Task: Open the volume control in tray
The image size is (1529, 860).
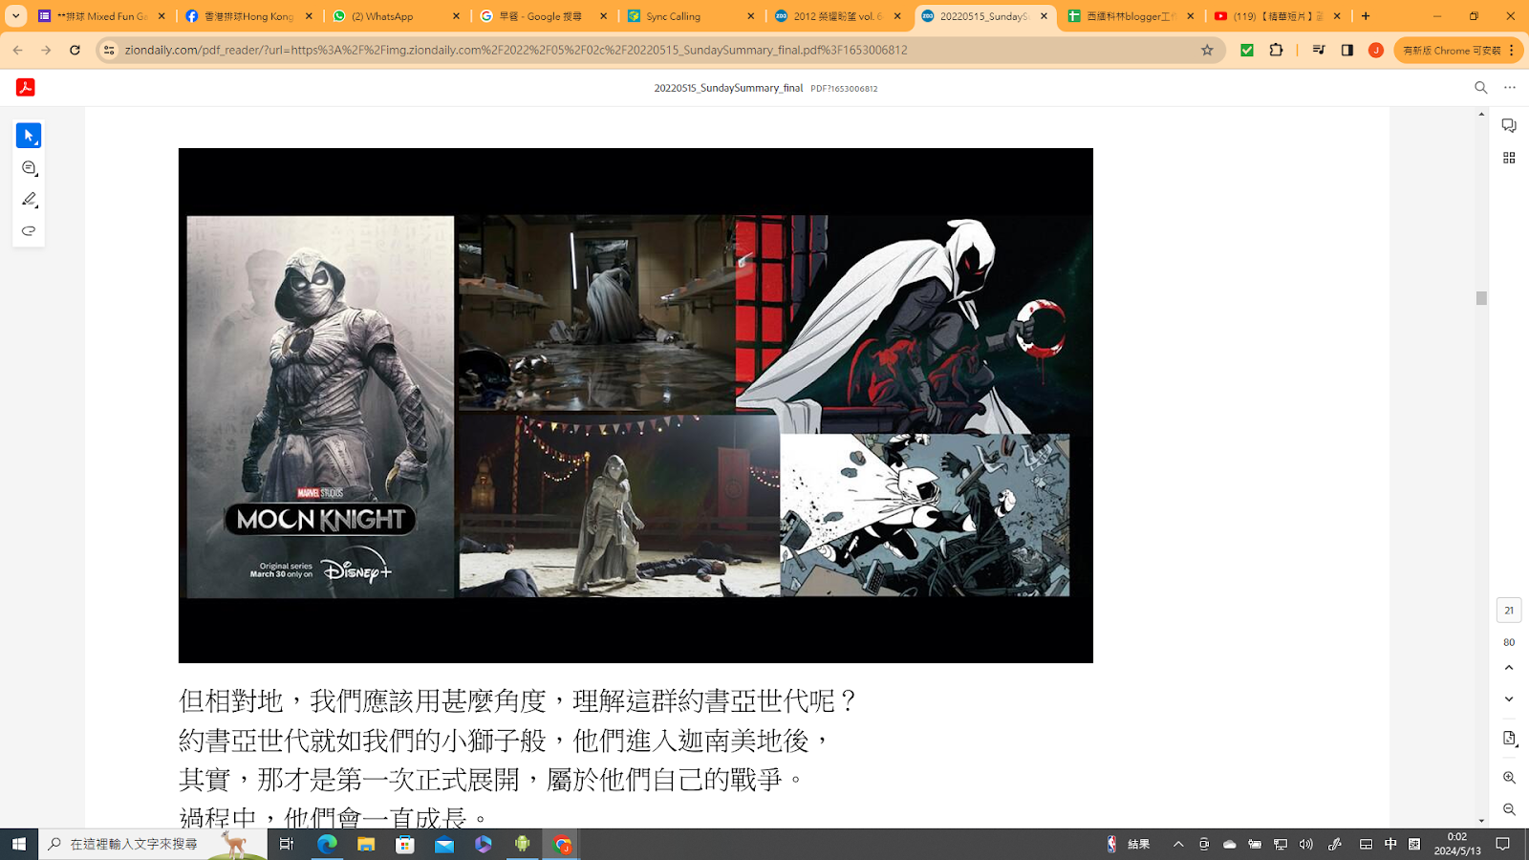Action: (x=1306, y=844)
